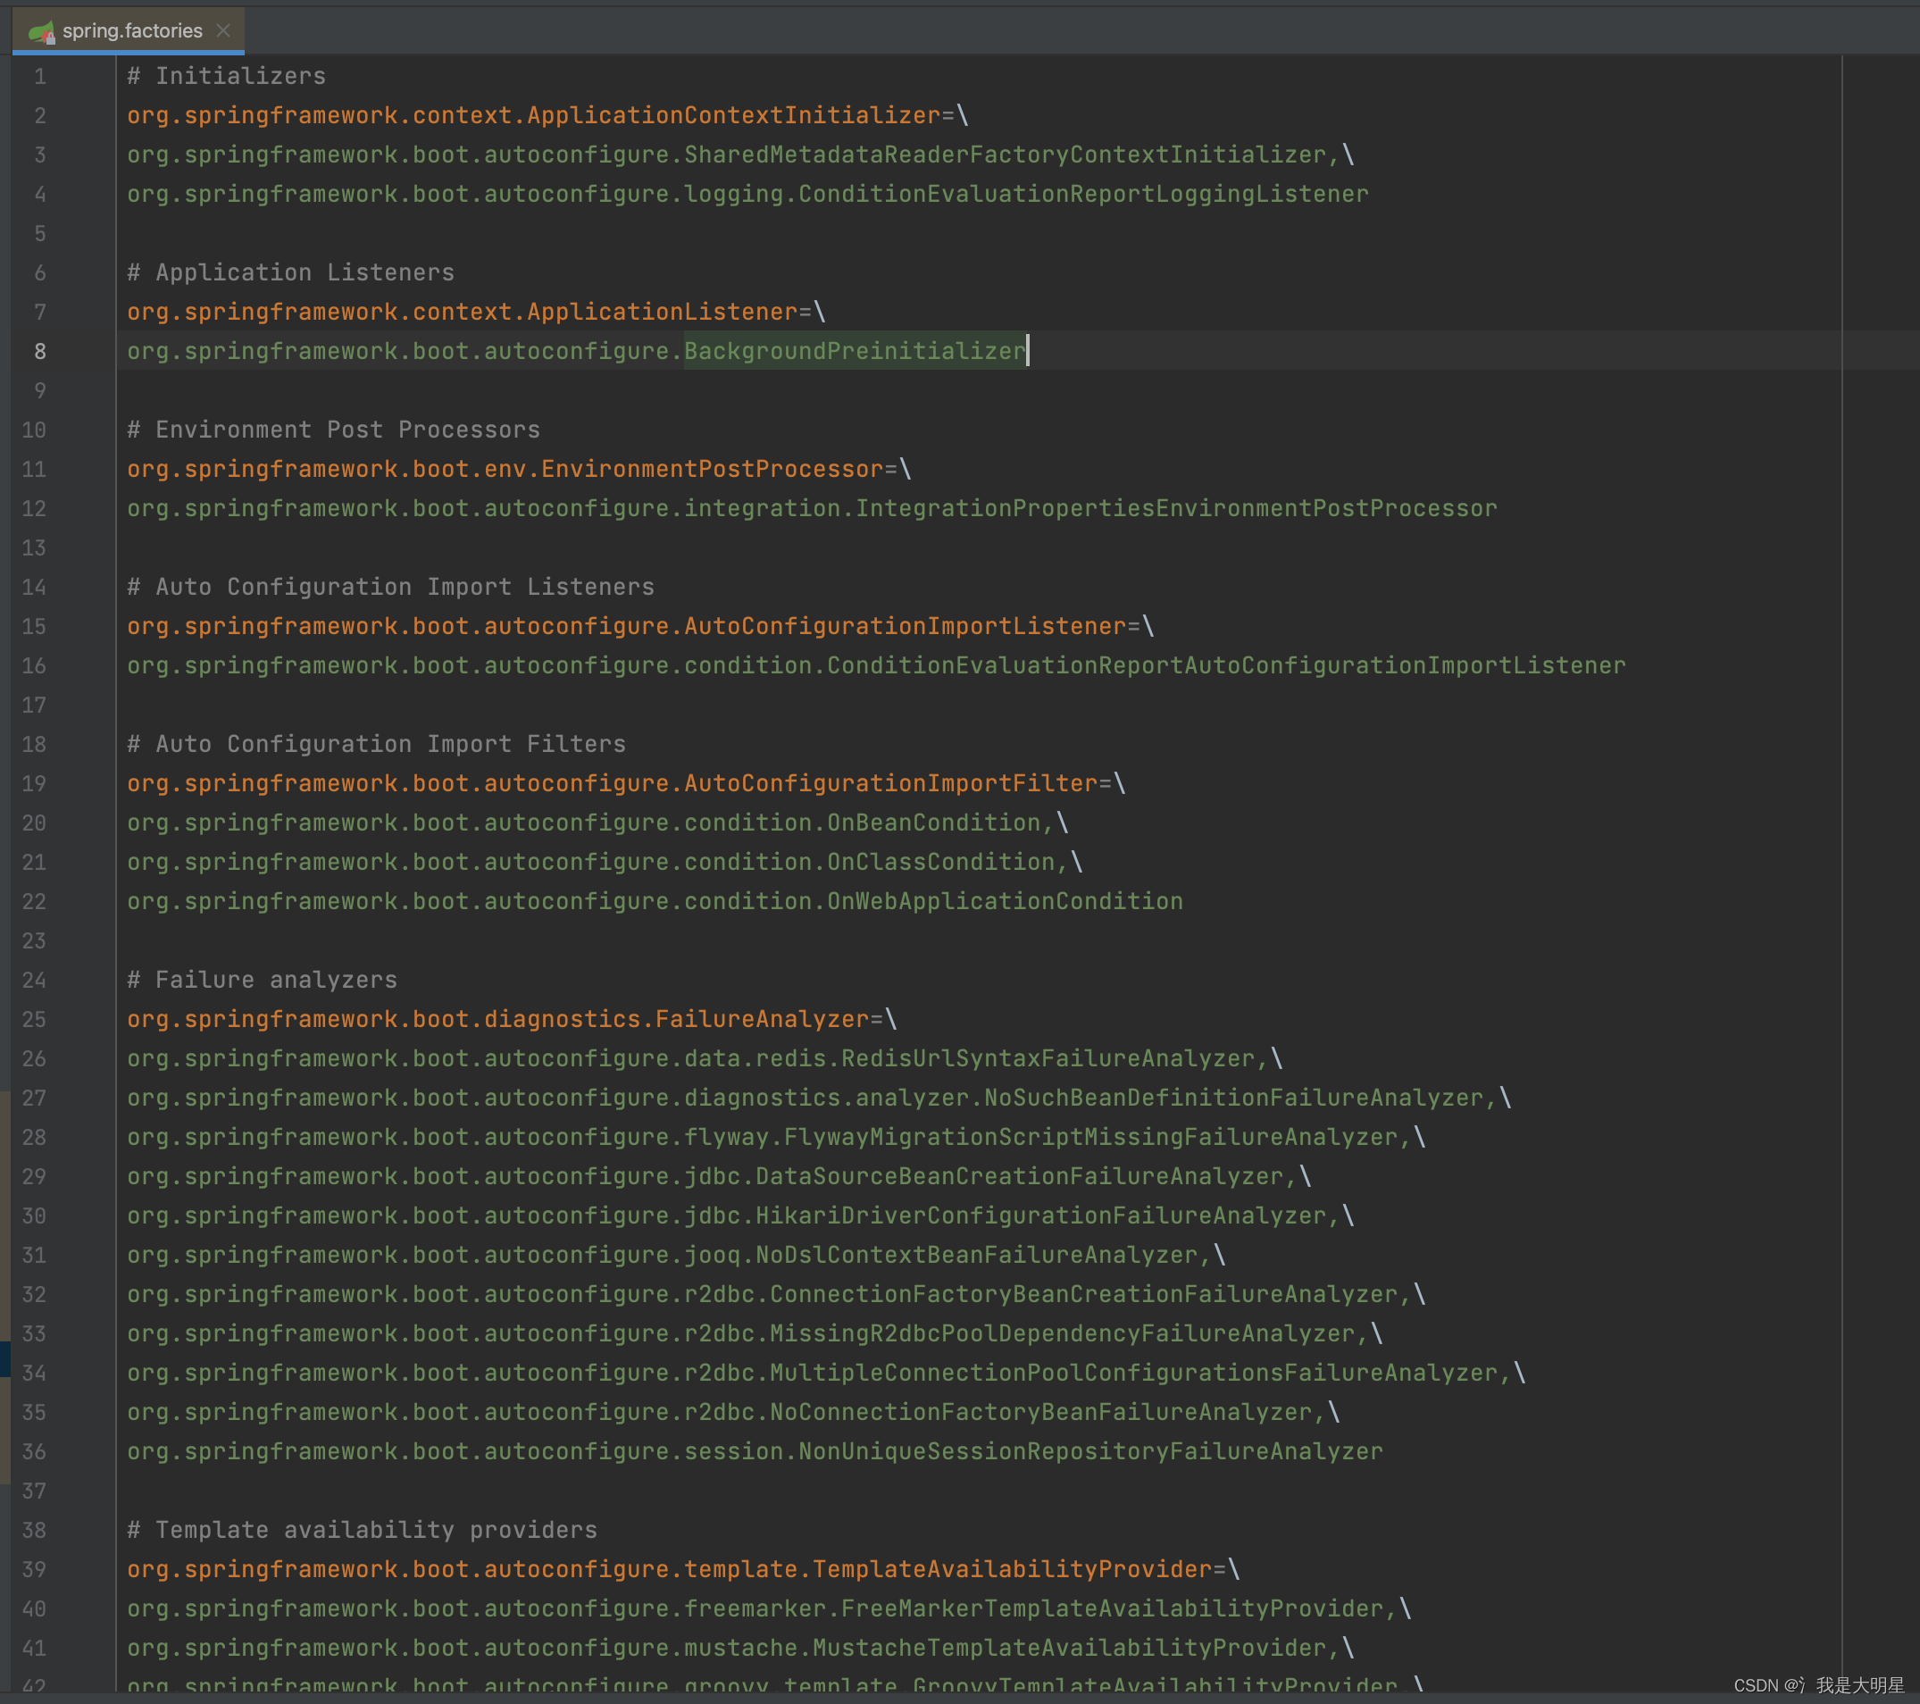This screenshot has width=1920, height=1704.
Task: Click the '# Initializers' comment line
Action: [226, 76]
